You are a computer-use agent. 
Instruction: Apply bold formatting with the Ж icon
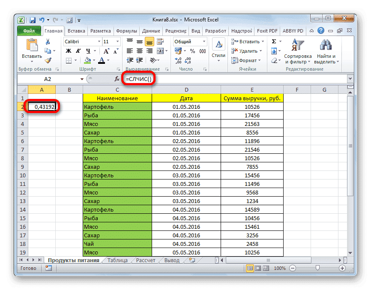point(68,51)
